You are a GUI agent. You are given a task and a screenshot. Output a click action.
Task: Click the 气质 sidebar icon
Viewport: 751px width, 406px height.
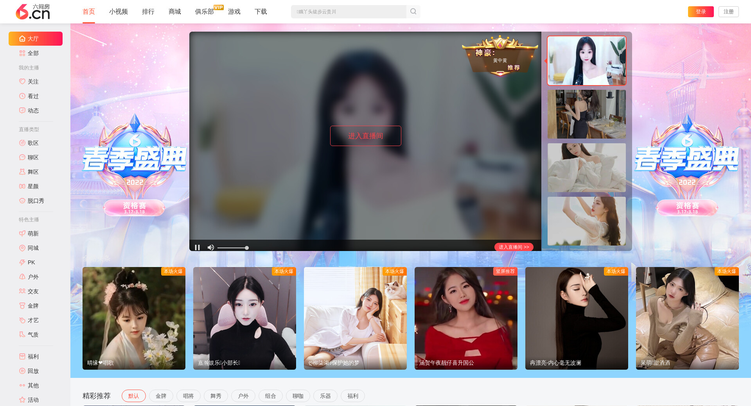pyautogui.click(x=22, y=335)
